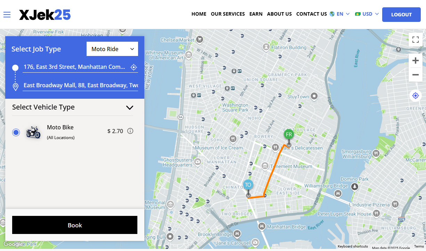Click the pickup address input field
The width and height of the screenshot is (426, 251).
[x=74, y=67]
